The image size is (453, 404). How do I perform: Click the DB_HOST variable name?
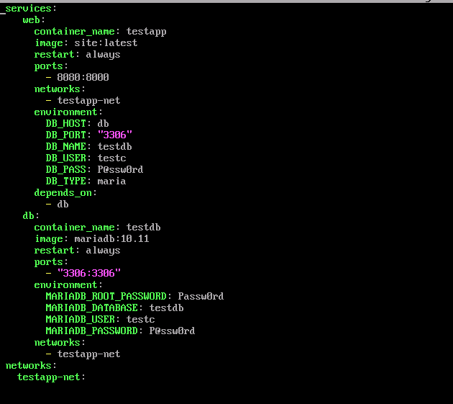pyautogui.click(x=68, y=123)
